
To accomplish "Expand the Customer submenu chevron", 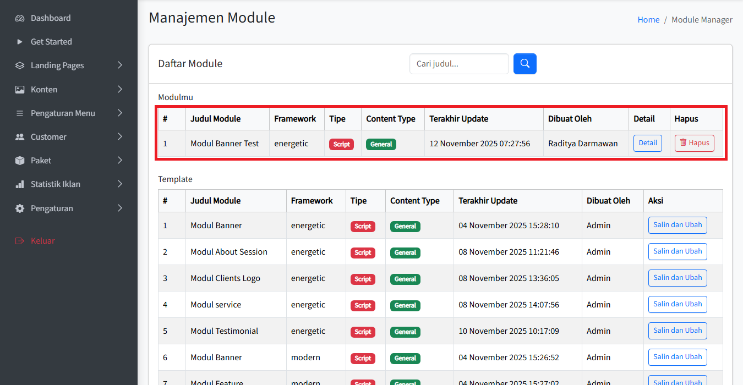I will (120, 137).
